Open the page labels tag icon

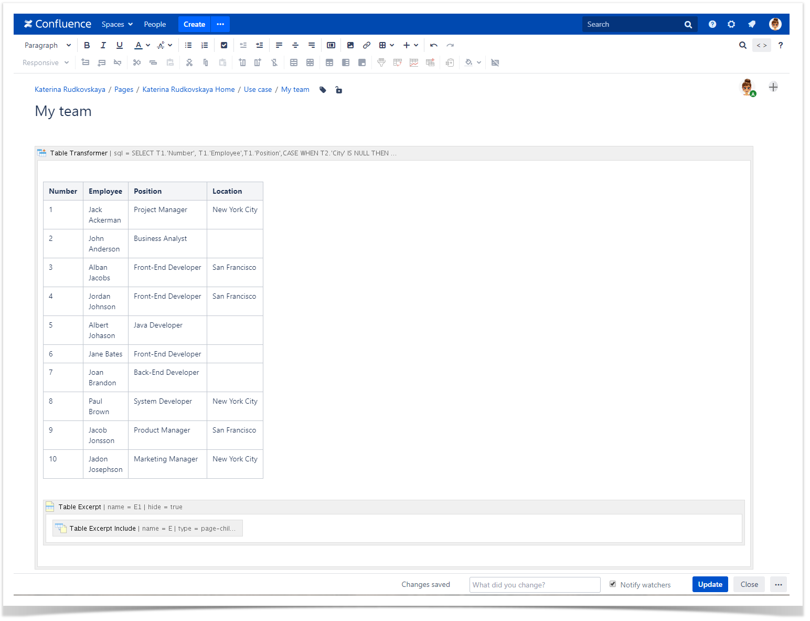[323, 90]
